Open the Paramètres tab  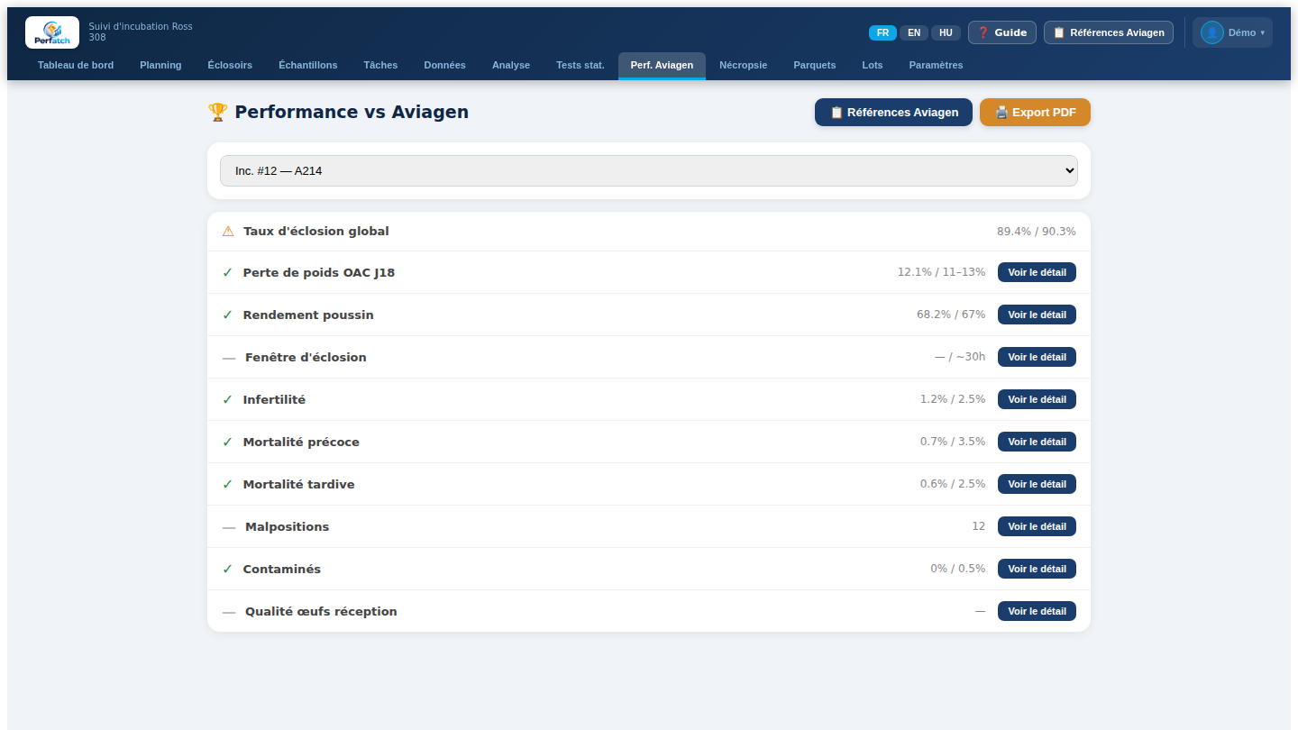[x=936, y=65]
